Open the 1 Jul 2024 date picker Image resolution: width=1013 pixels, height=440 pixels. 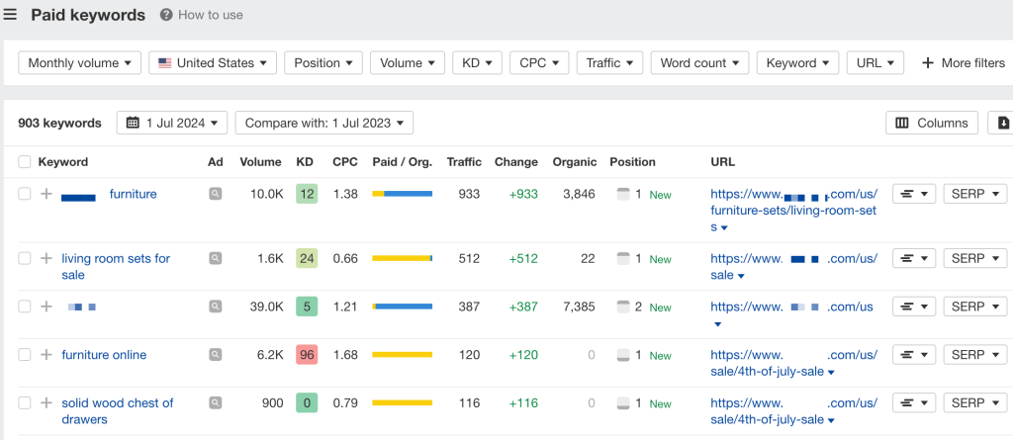[172, 123]
